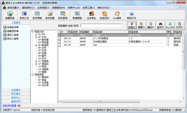The height and width of the screenshot is (113, 187).
Task: Open 基础资料(U) menu
Action: coord(28,8)
